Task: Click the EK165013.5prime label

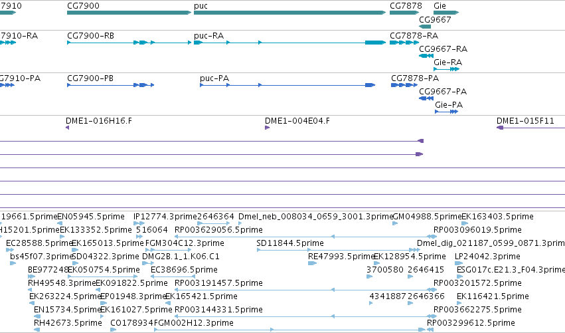Action: pos(108,243)
